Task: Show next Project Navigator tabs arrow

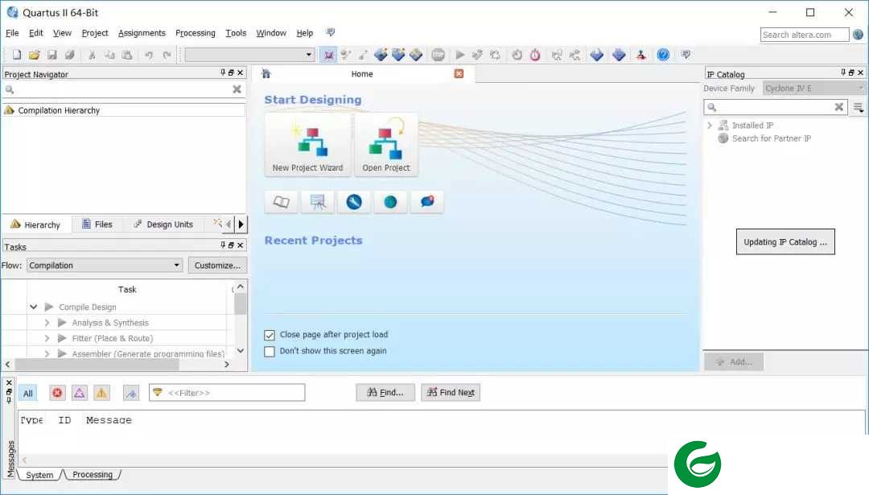Action: click(x=241, y=225)
